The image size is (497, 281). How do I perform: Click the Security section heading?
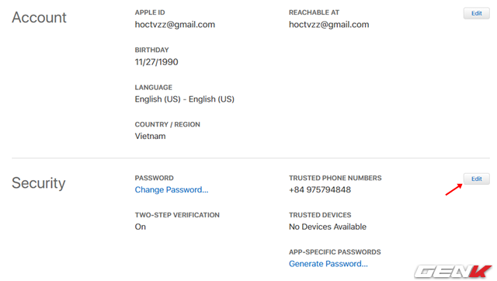tap(39, 183)
